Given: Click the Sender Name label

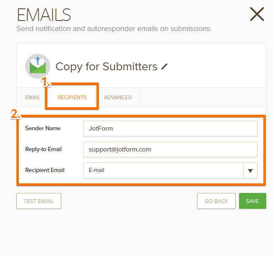Looking at the screenshot, I should pos(43,128).
